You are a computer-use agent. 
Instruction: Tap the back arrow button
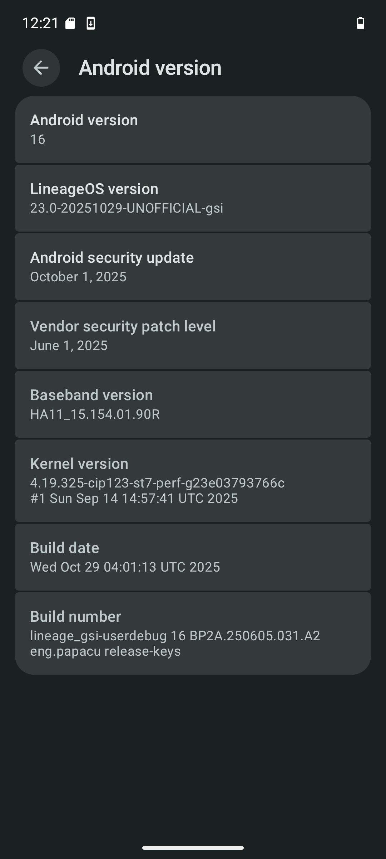click(41, 68)
